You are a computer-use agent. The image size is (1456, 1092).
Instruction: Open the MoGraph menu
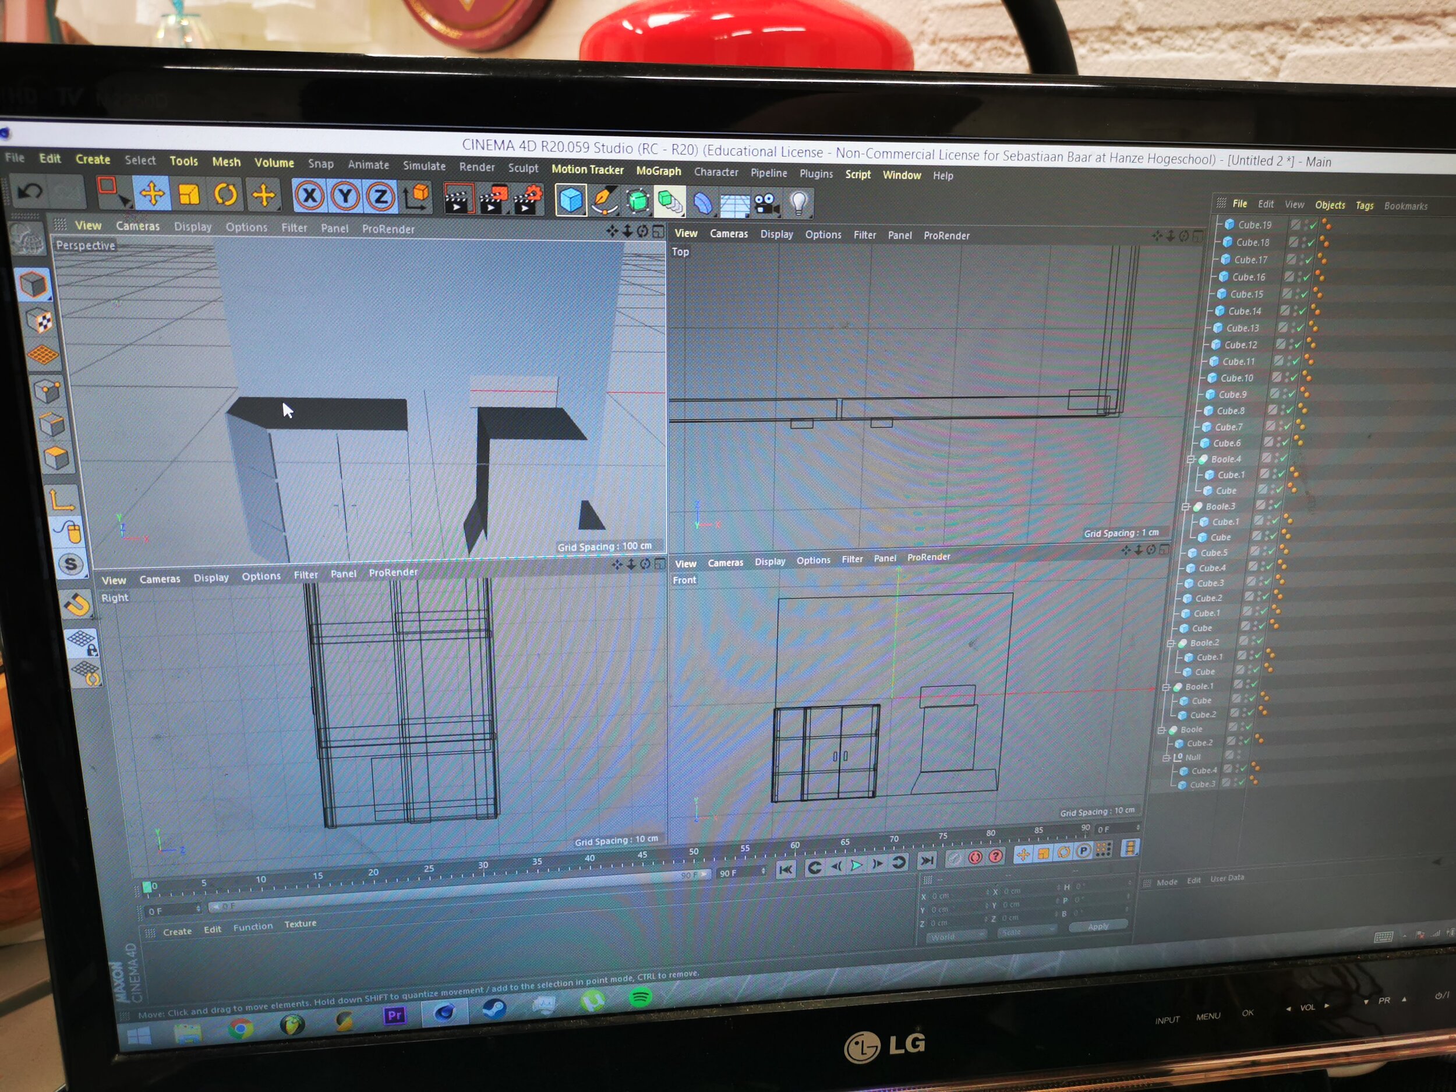tap(658, 171)
